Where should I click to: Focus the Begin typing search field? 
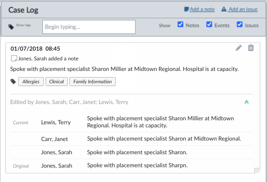click(89, 27)
